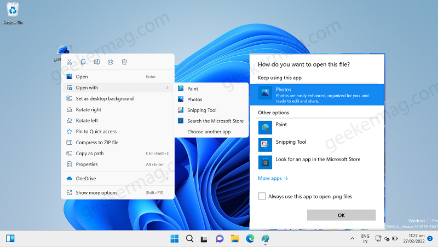Screen dimensions: 438x247
Task: Launch Microsoft Edge from the taskbar
Action: (250, 239)
